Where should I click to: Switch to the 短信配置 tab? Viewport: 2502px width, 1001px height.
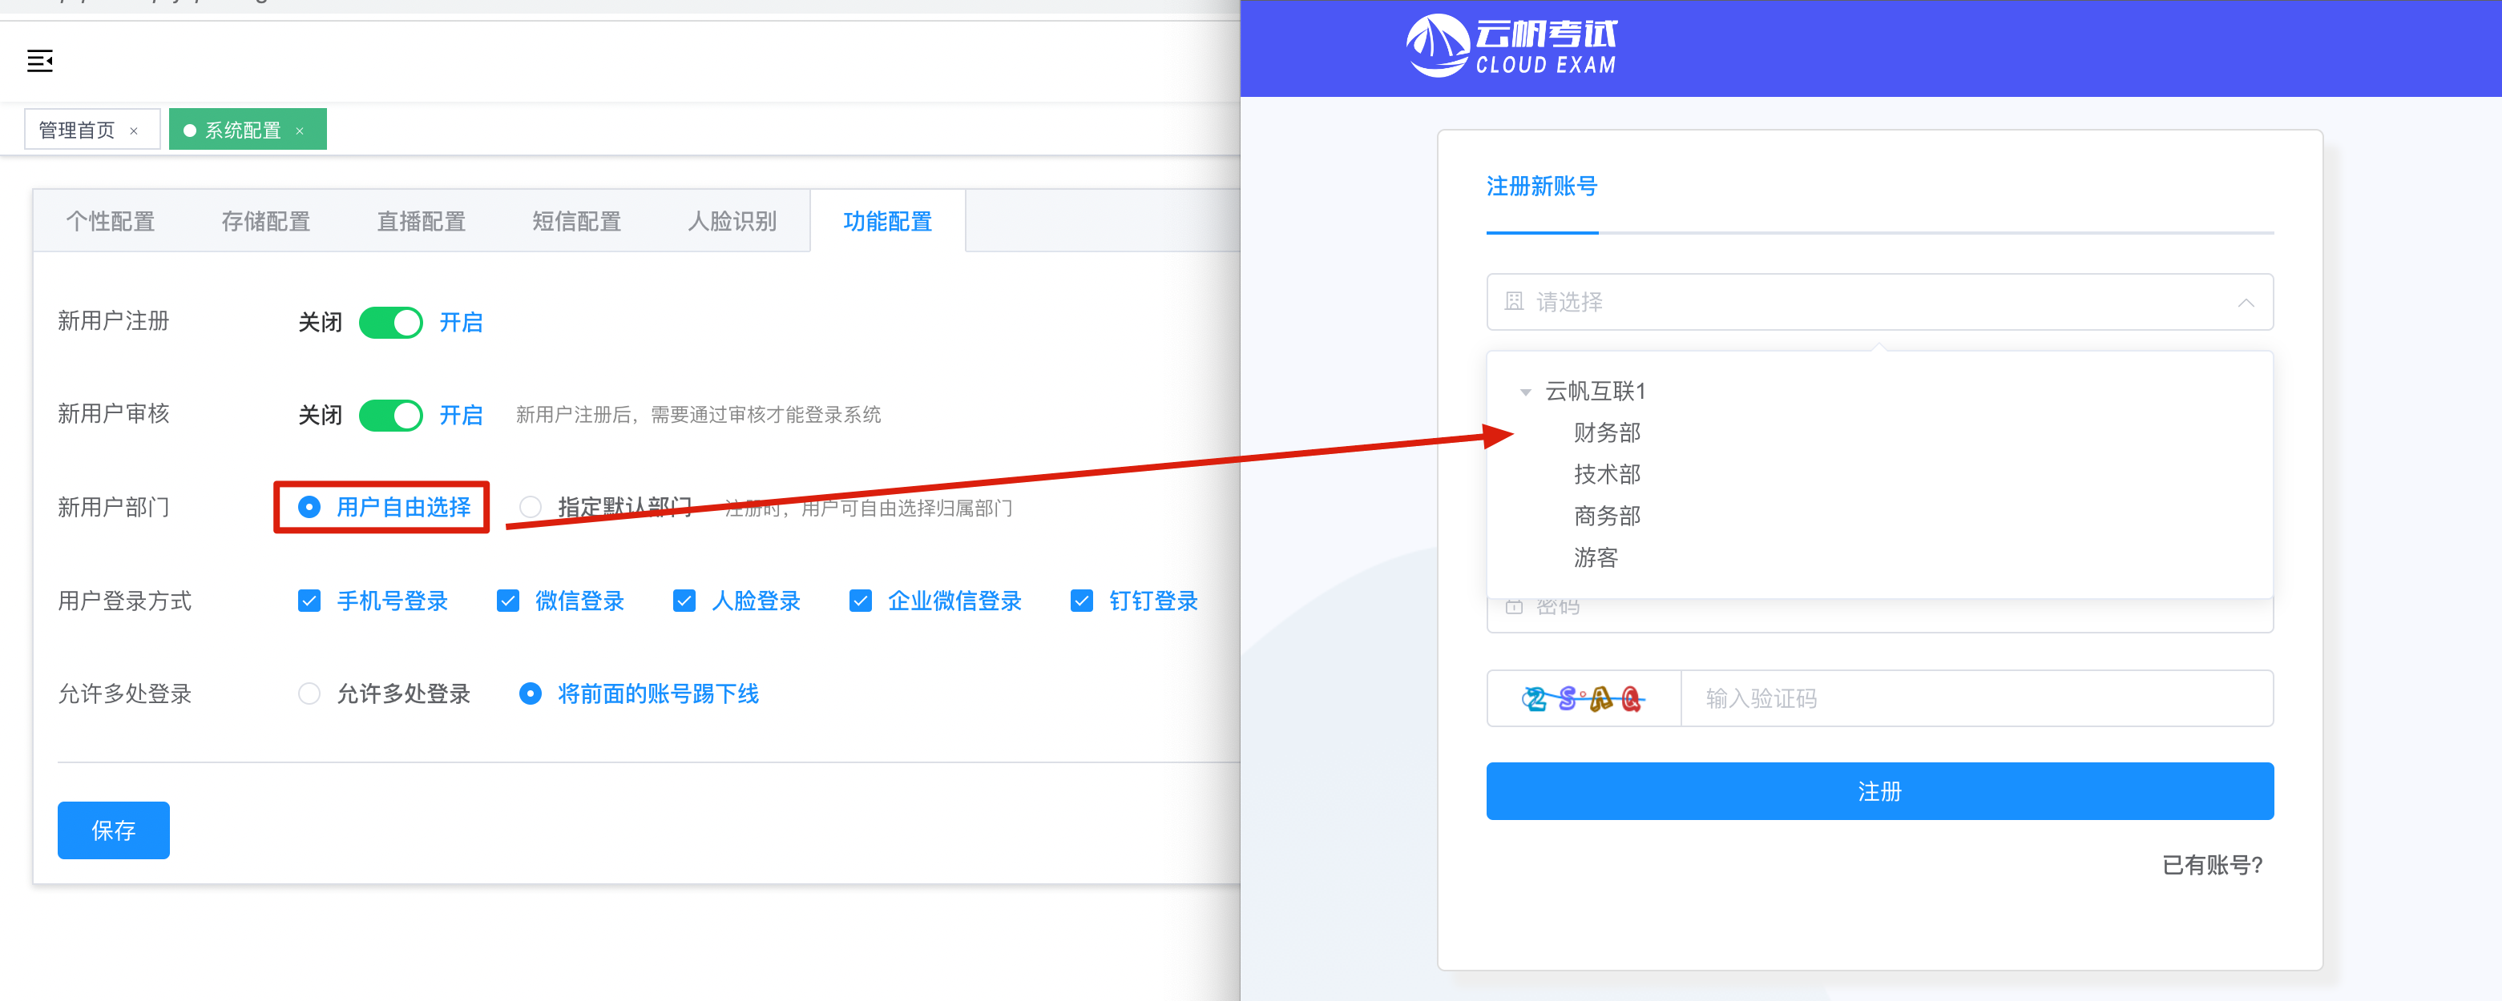[x=577, y=221]
